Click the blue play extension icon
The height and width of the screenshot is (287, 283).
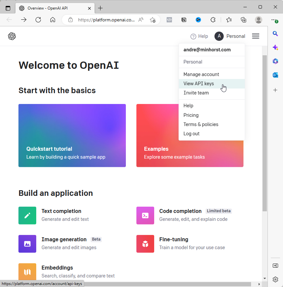coord(198,20)
